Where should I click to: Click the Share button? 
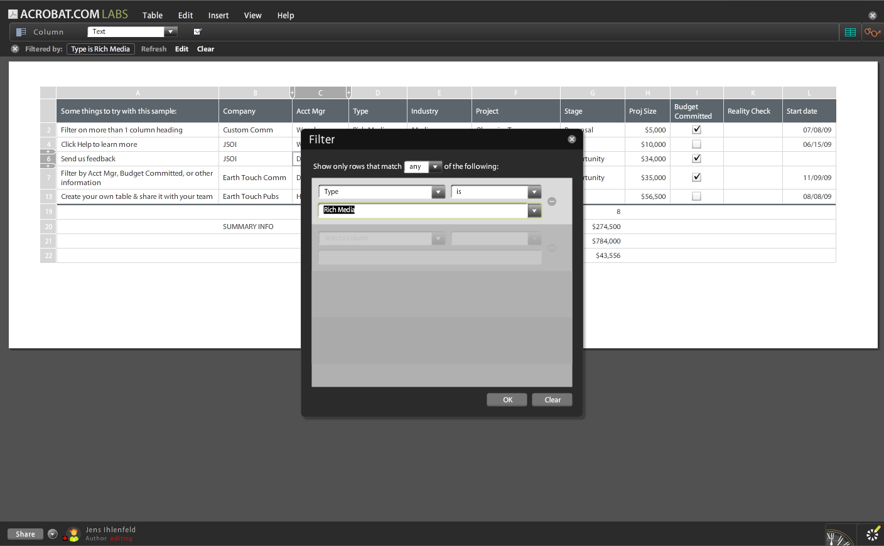pos(24,534)
